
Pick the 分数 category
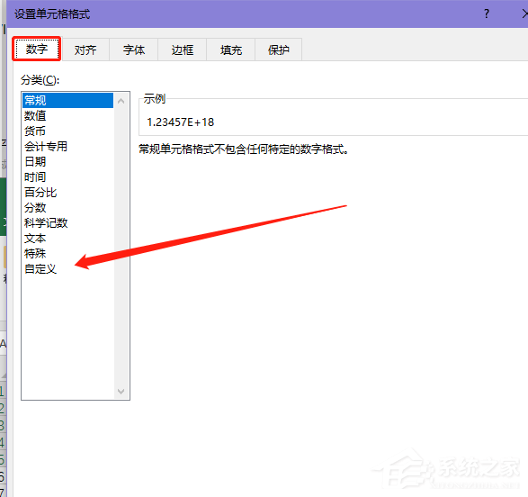tap(67, 208)
